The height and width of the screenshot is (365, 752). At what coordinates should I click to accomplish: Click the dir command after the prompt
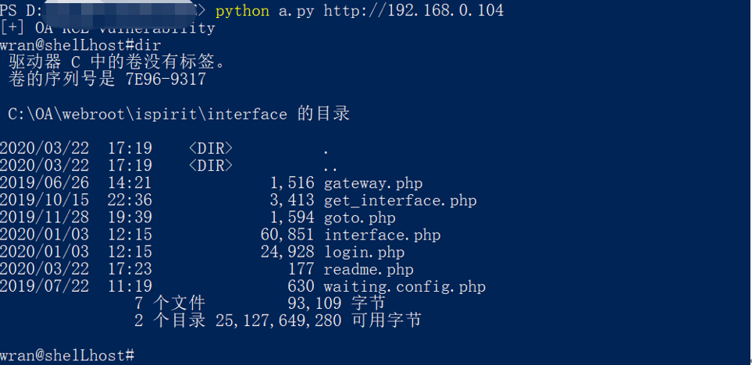pyautogui.click(x=148, y=45)
